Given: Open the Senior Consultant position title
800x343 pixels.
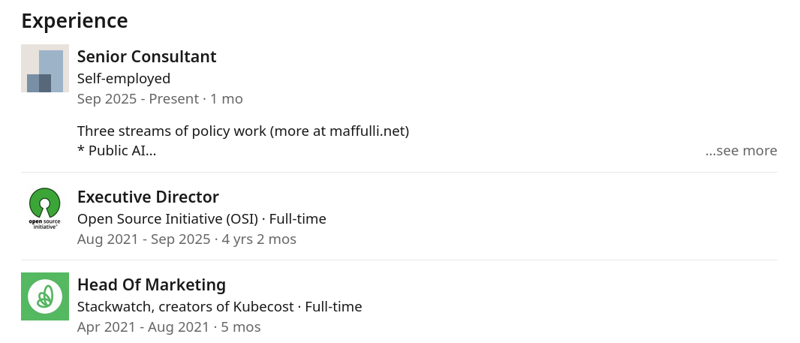Looking at the screenshot, I should point(147,56).
